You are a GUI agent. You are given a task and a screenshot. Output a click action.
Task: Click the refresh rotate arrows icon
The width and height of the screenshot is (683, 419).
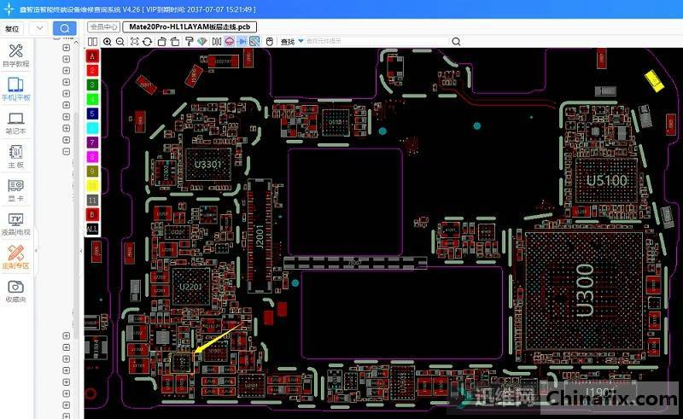coord(148,41)
